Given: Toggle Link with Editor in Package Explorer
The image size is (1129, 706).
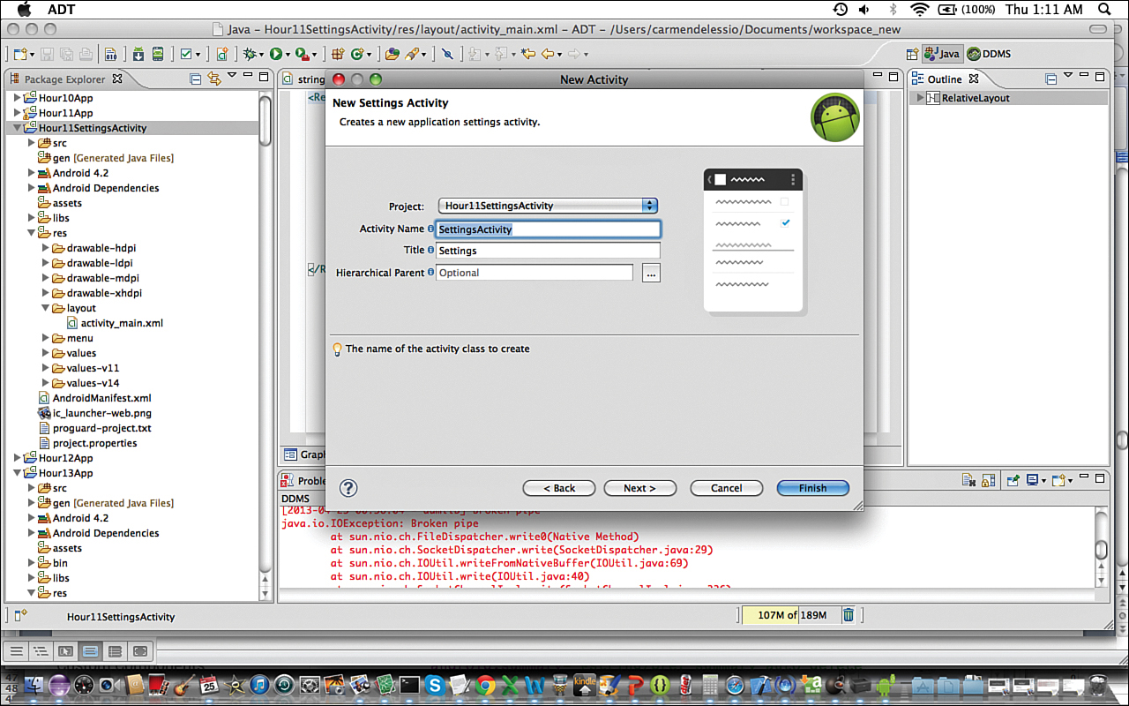Looking at the screenshot, I should [213, 79].
